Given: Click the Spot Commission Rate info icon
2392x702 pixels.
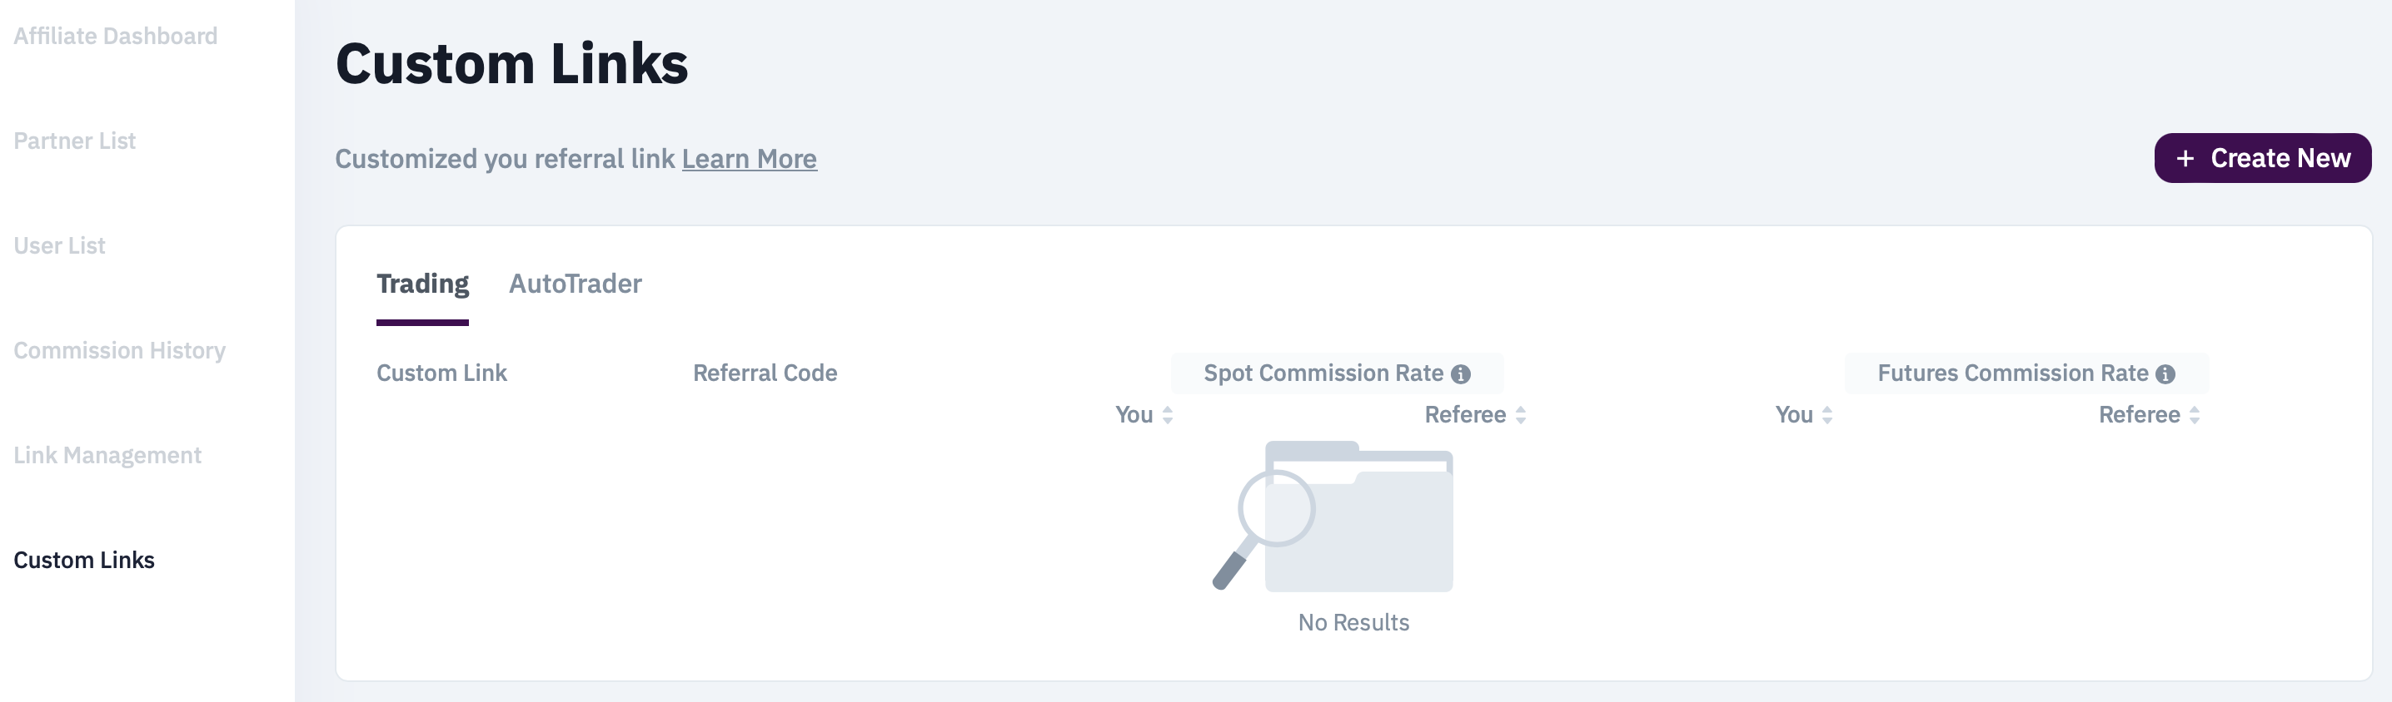Looking at the screenshot, I should pos(1461,373).
